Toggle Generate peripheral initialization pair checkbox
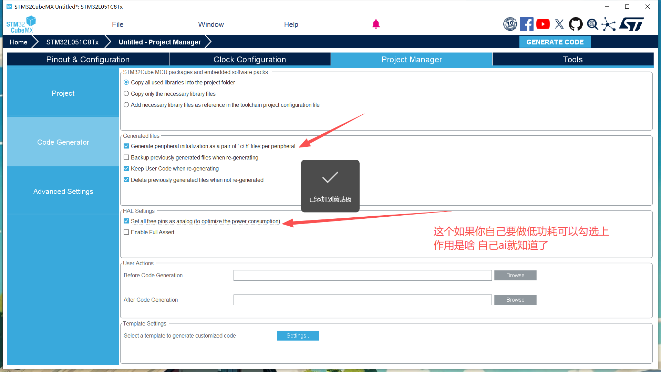This screenshot has width=661, height=372. point(126,146)
